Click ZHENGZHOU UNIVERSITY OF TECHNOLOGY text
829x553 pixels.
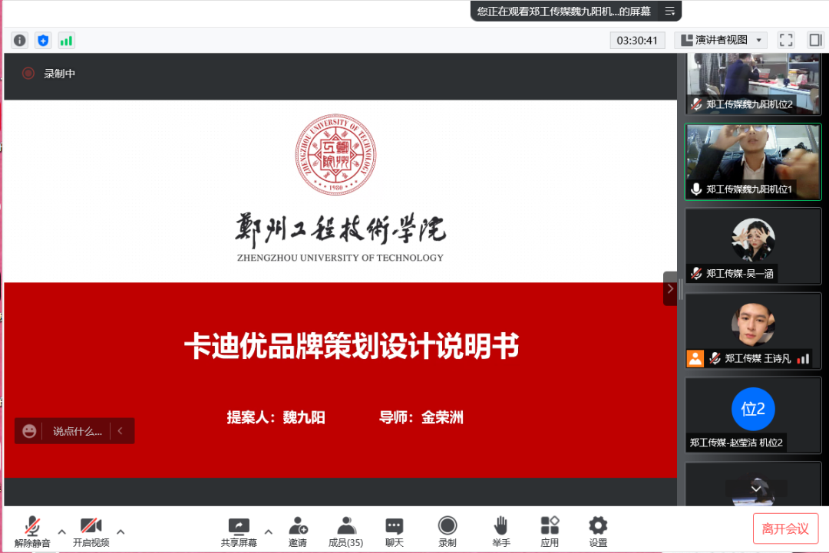pyautogui.click(x=340, y=258)
